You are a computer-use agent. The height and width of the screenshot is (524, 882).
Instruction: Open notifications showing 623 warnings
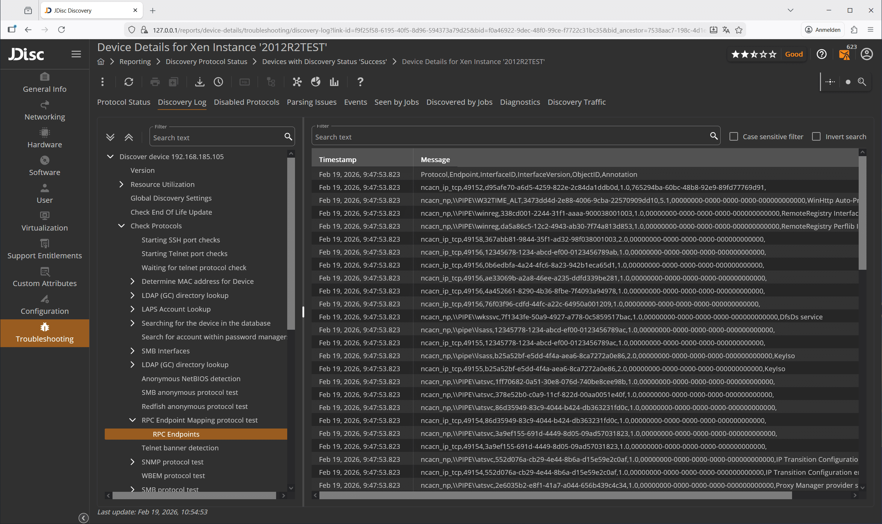pos(844,56)
